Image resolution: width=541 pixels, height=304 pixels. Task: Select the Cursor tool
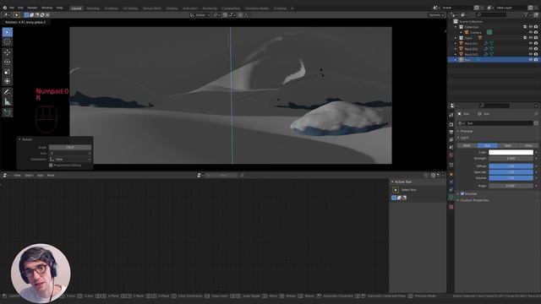tap(8, 41)
